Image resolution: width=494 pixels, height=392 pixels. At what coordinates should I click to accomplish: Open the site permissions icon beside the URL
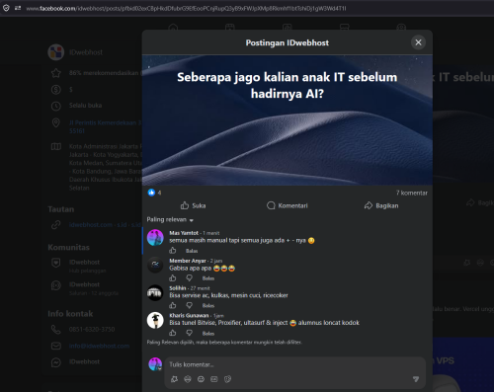[18, 8]
